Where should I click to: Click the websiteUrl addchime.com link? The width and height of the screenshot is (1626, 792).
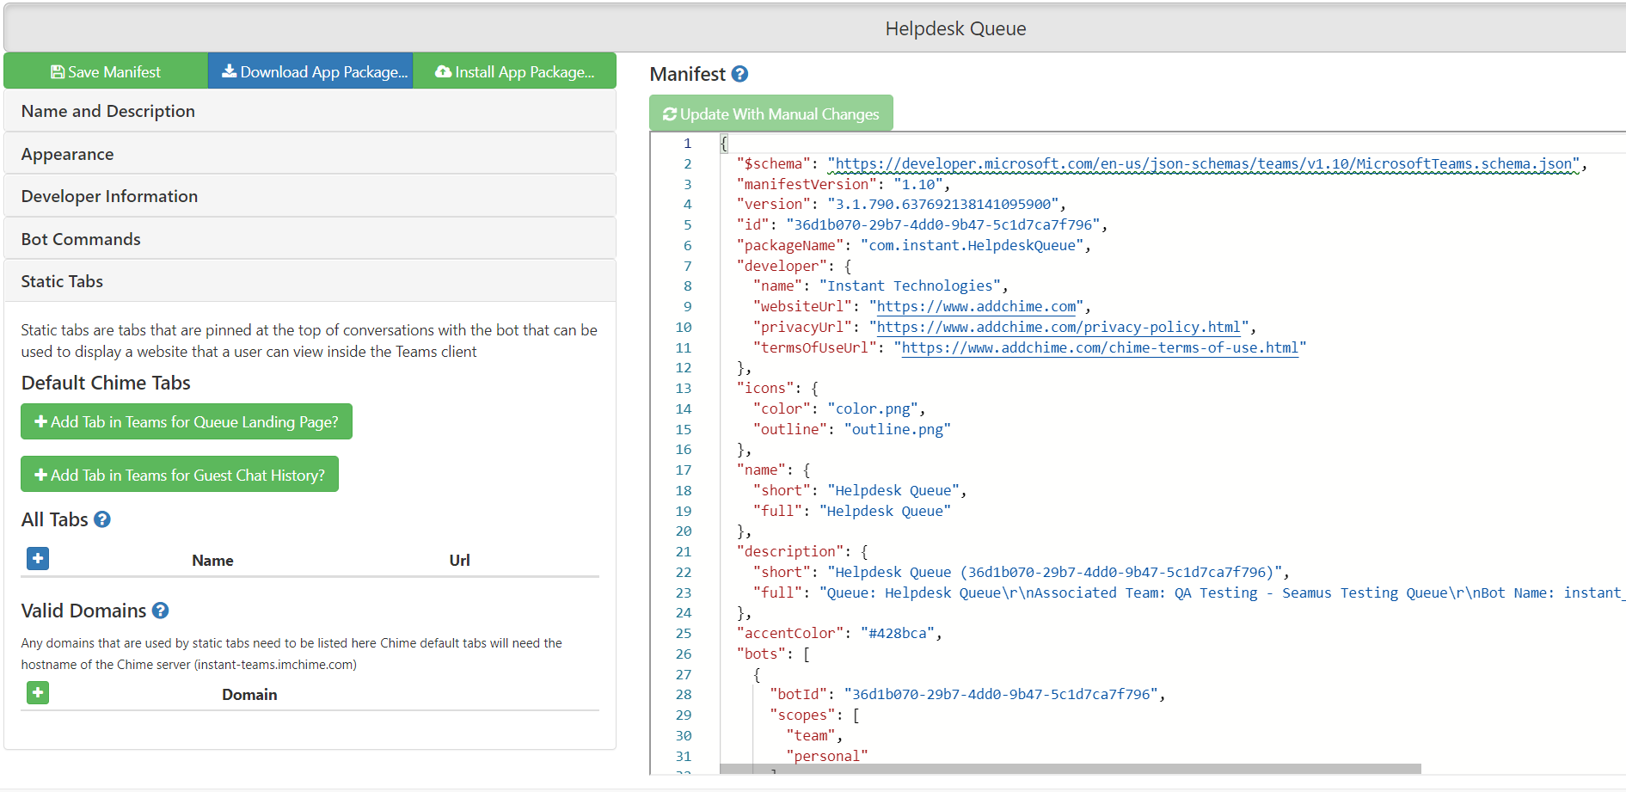tap(976, 306)
